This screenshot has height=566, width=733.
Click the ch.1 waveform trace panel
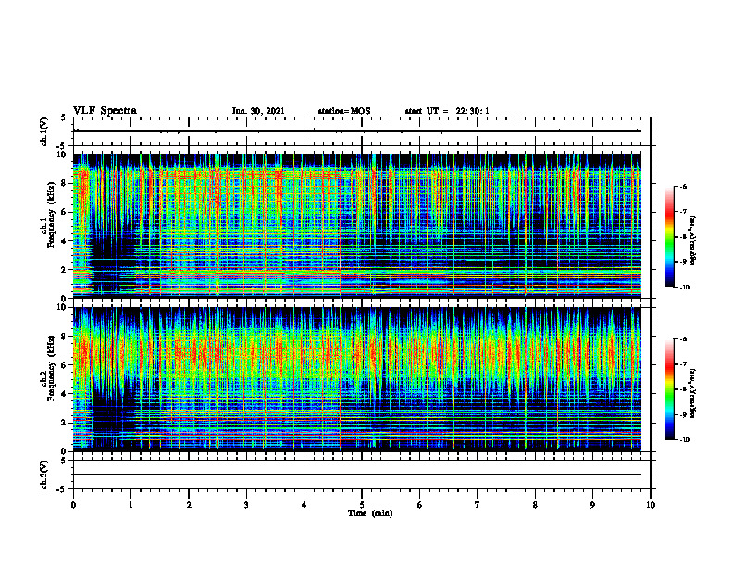click(x=361, y=131)
